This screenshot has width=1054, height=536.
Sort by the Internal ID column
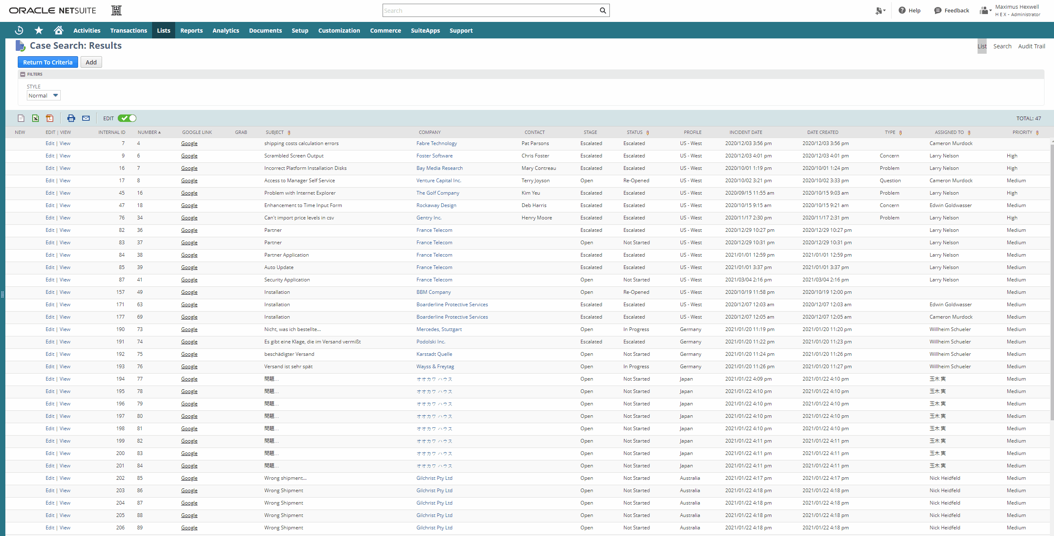coord(112,132)
